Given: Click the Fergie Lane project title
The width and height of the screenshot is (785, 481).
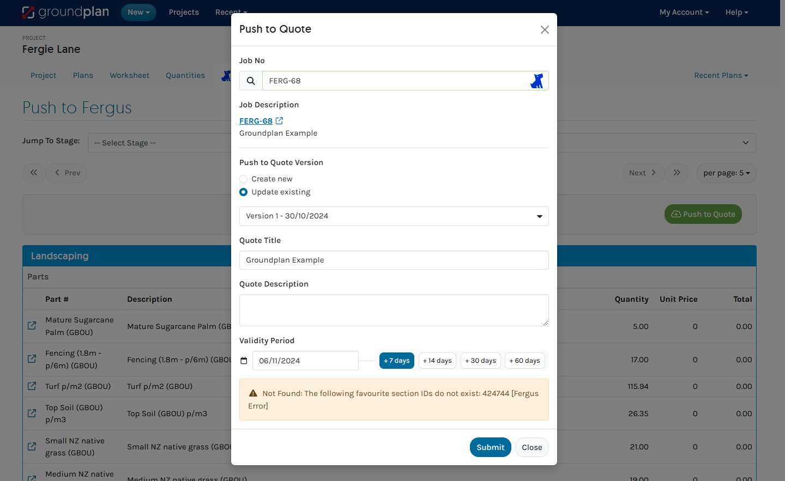Looking at the screenshot, I should [51, 49].
